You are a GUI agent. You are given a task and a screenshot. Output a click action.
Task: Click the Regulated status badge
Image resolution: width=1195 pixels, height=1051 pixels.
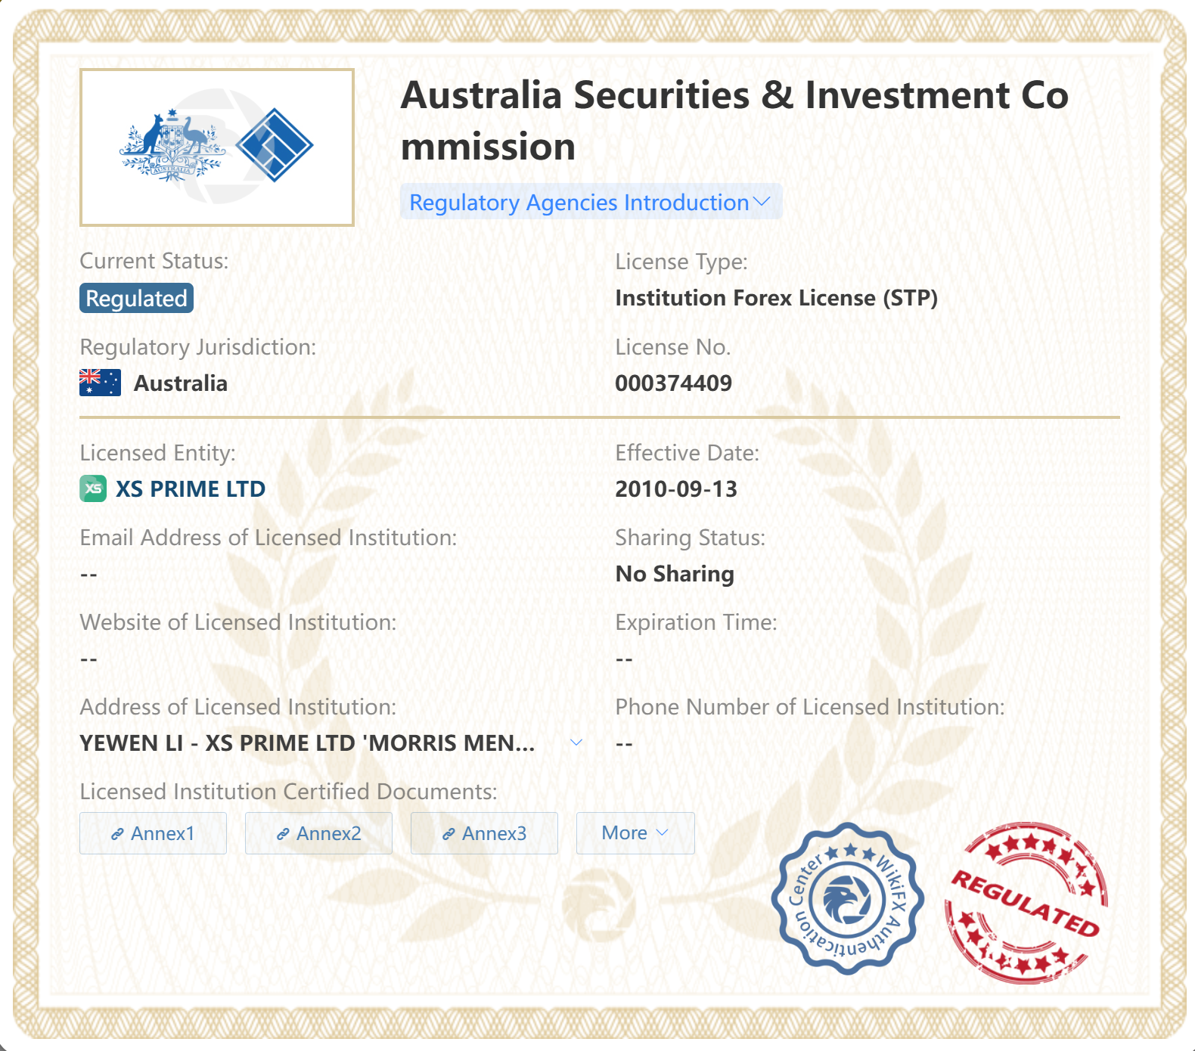pyautogui.click(x=136, y=298)
